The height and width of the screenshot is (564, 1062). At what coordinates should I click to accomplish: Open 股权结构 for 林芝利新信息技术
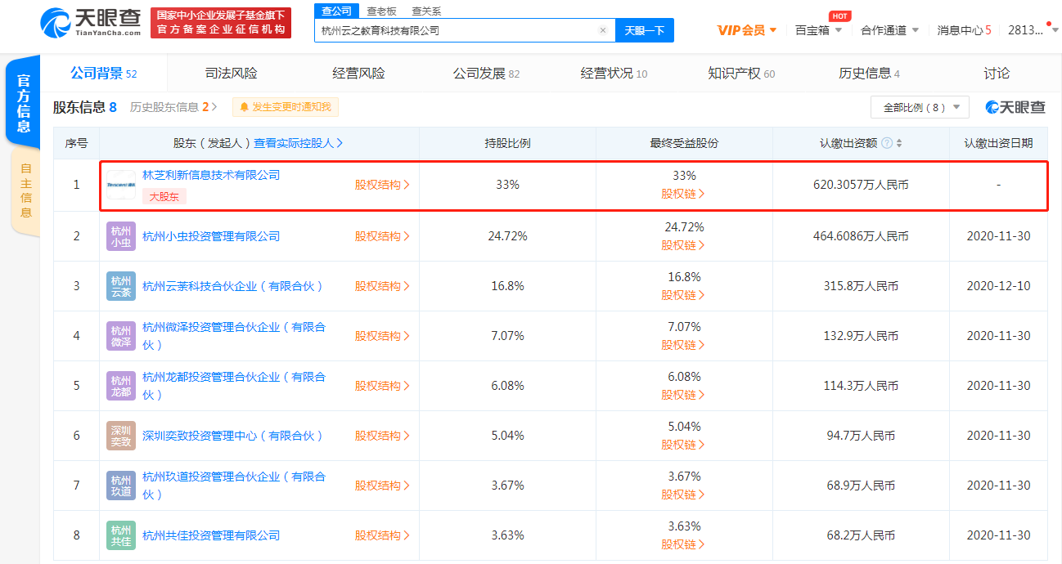(382, 185)
